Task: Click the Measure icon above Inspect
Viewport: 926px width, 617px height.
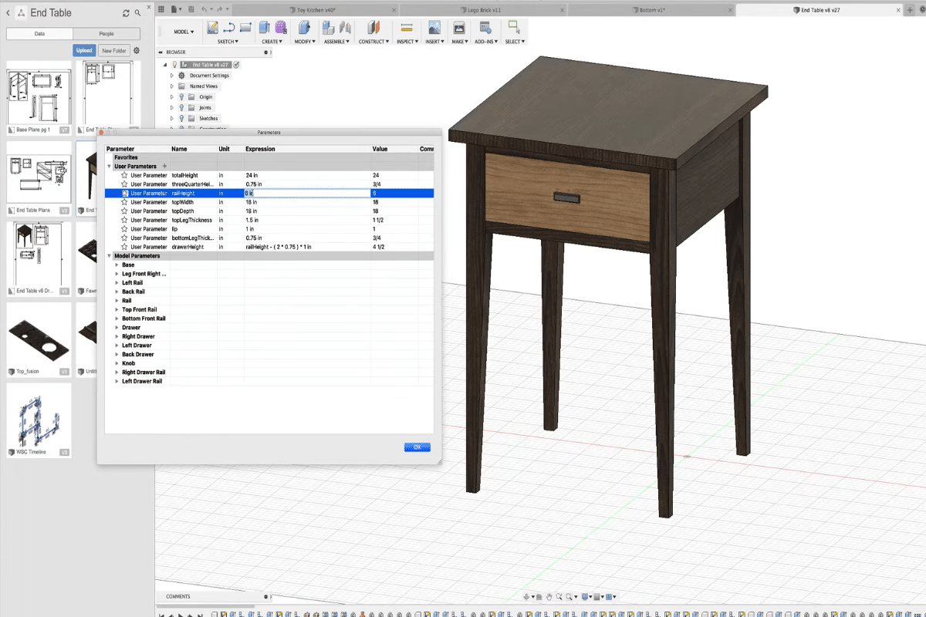Action: point(407,28)
